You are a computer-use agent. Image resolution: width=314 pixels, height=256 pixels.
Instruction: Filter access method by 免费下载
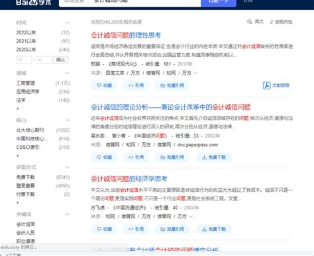pos(25,177)
